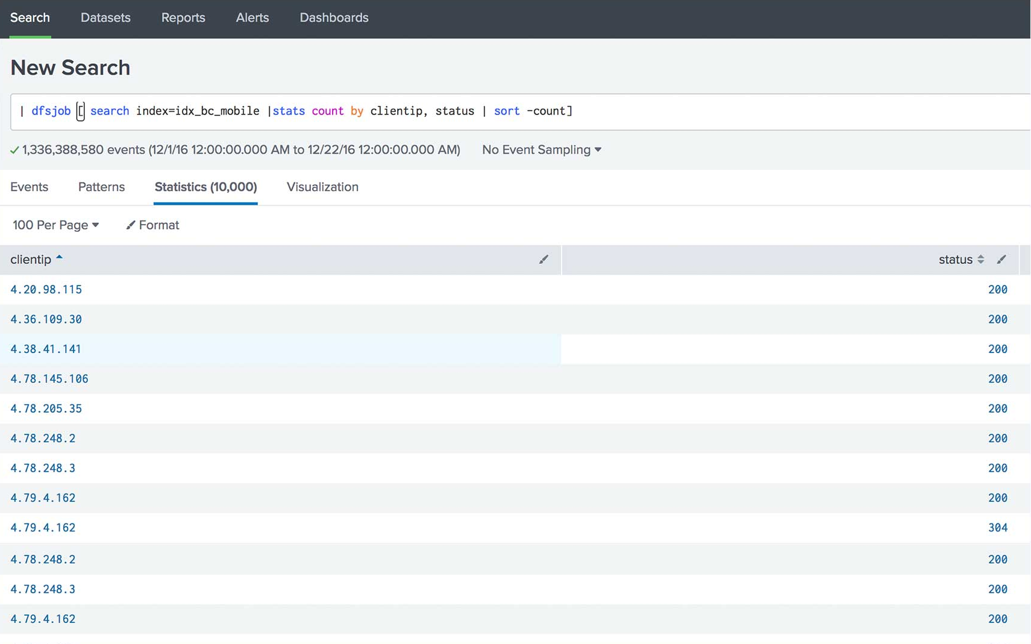1031x644 pixels.
Task: Switch to the Visualization tab
Action: pos(322,187)
